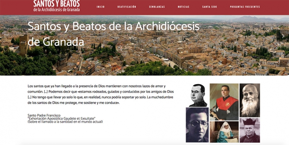
Task: Open the Semblanzas menu item
Action: click(157, 7)
